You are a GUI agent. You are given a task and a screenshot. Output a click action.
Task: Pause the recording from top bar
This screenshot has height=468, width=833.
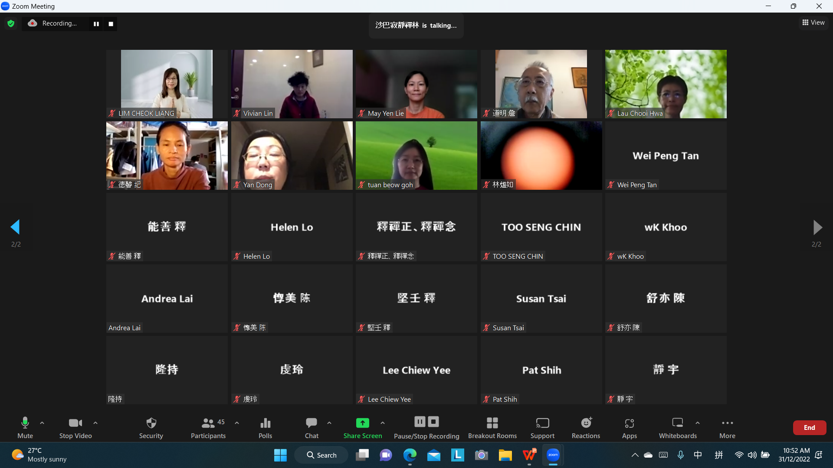[x=96, y=24]
